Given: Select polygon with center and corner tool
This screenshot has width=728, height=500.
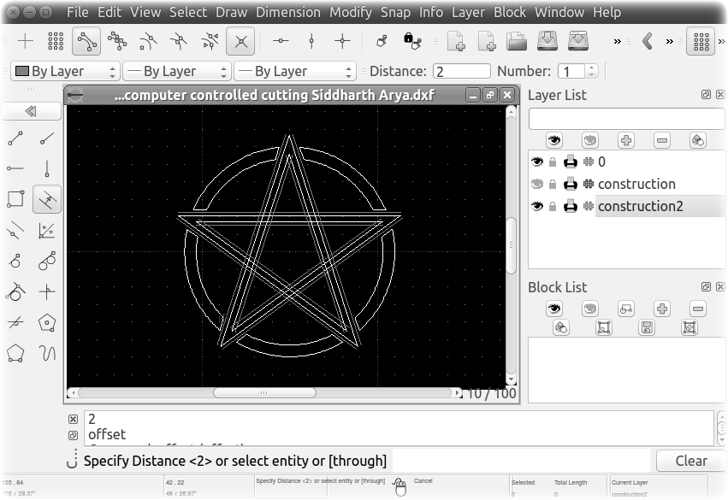Looking at the screenshot, I should click(47, 322).
